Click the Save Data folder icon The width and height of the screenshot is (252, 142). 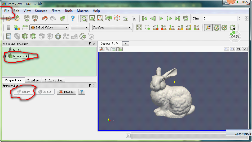pos(17,18)
